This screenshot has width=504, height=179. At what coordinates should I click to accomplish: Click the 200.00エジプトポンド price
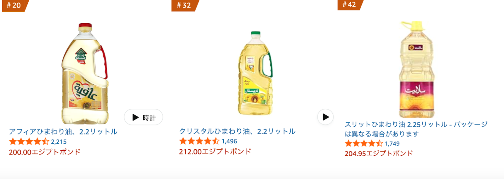point(45,152)
